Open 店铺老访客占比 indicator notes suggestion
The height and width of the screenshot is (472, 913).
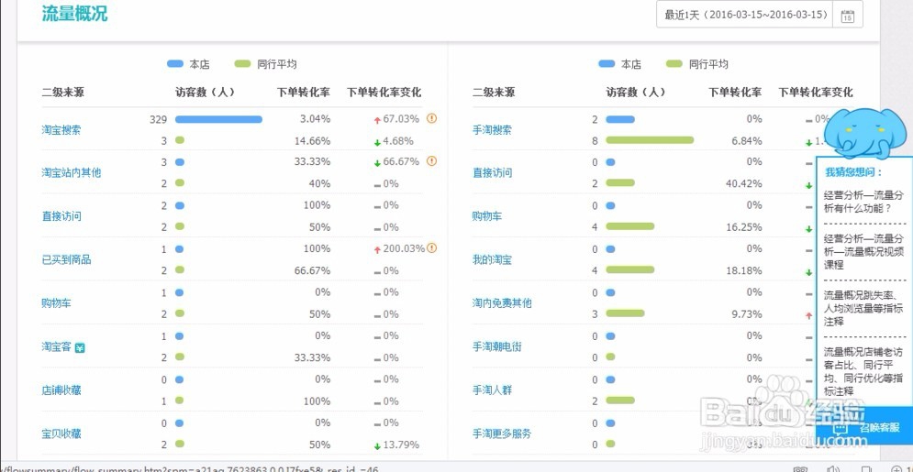coord(864,371)
